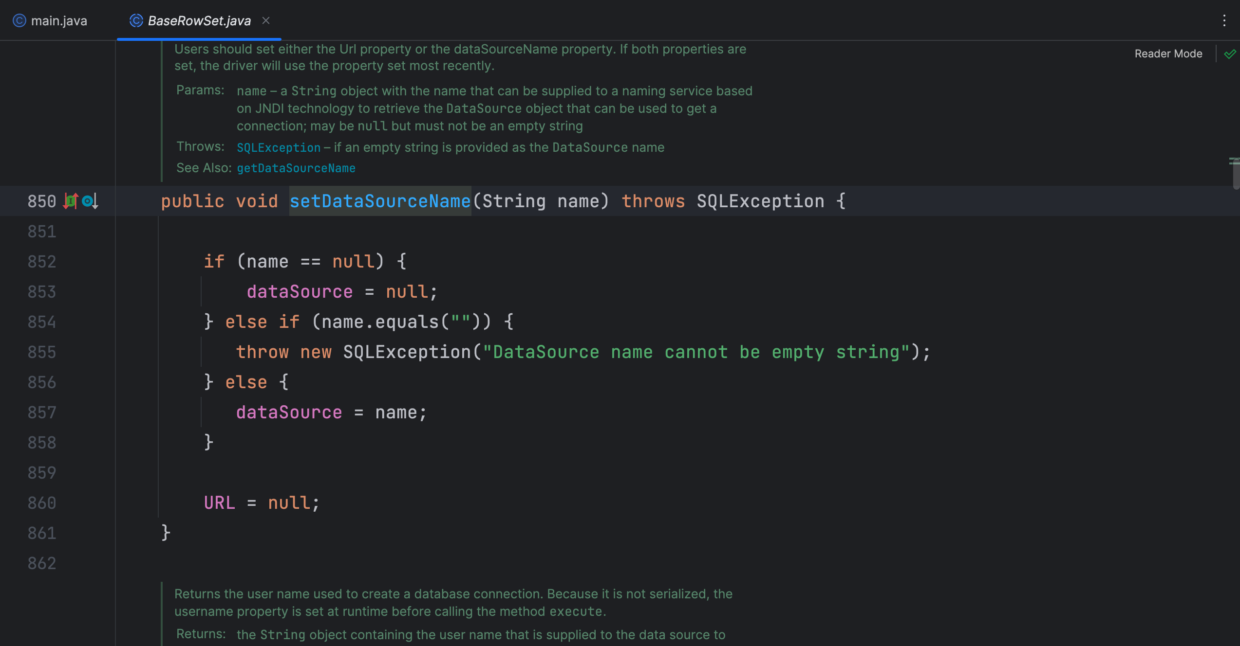Open the SQLException link in Throws doc
Viewport: 1240px width, 646px height.
pyautogui.click(x=279, y=147)
